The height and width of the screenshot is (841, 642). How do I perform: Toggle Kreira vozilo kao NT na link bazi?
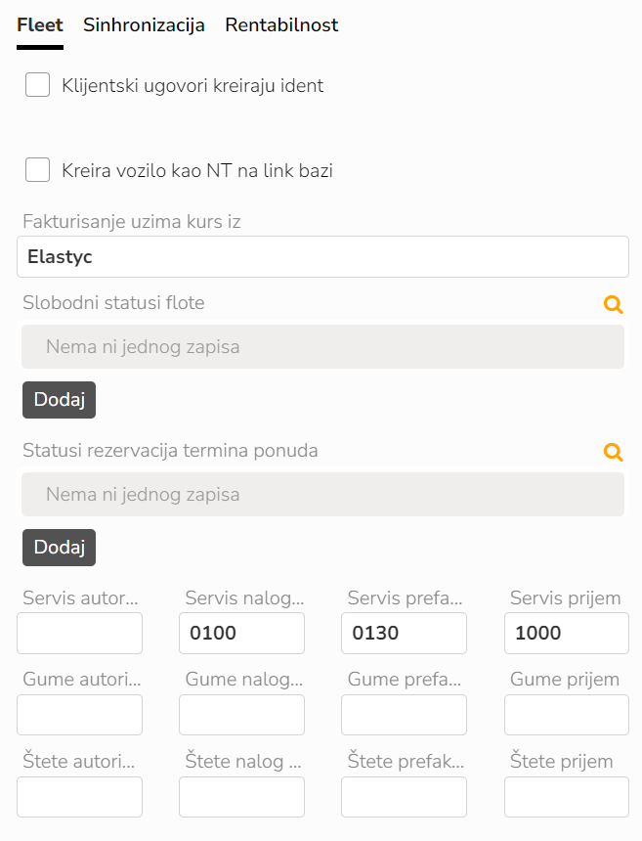pos(38,170)
